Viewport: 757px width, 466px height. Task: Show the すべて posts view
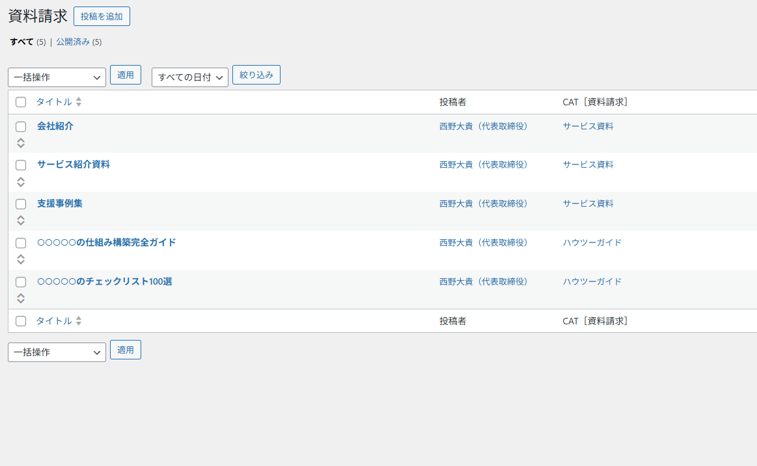[x=21, y=42]
